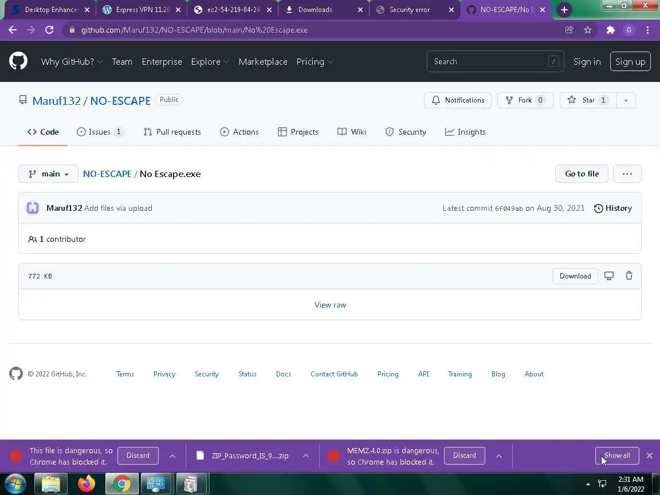Close the downloads bar with X

pyautogui.click(x=650, y=455)
